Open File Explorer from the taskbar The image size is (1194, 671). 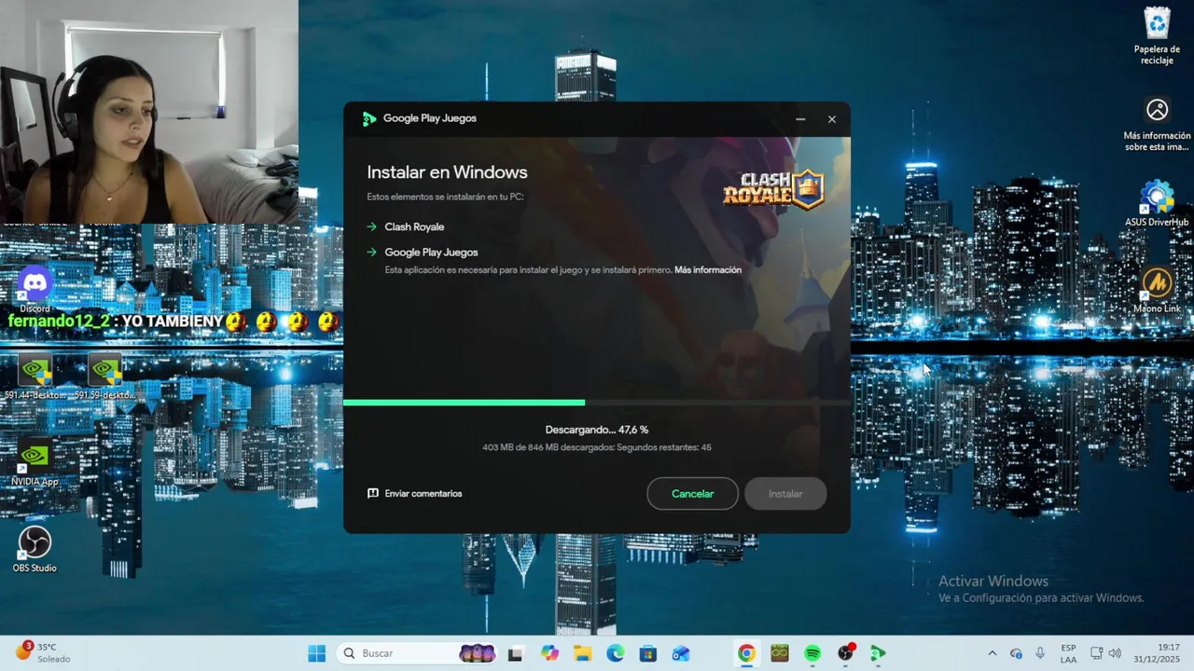pyautogui.click(x=583, y=653)
